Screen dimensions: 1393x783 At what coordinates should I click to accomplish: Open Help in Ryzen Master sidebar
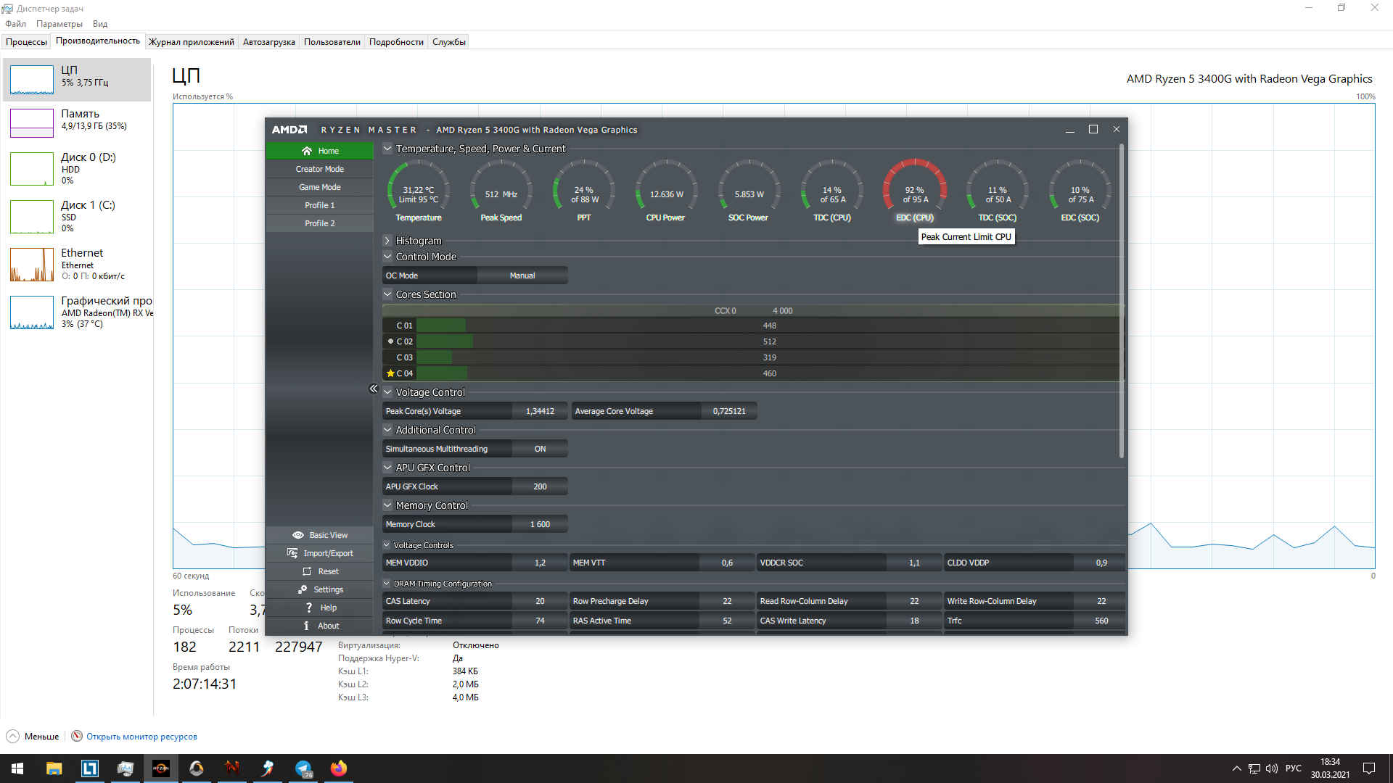(319, 608)
